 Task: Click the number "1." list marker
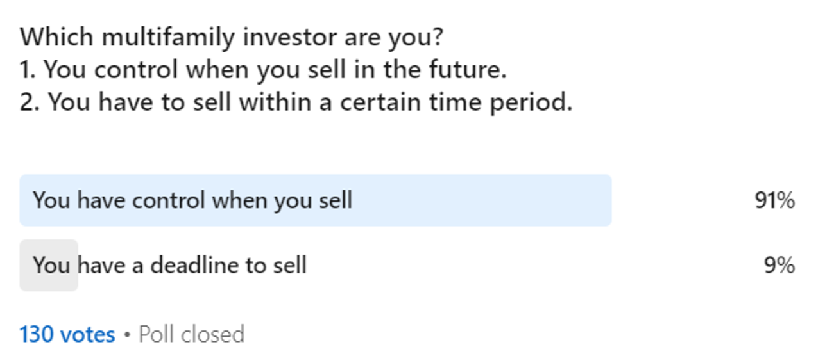tap(28, 69)
